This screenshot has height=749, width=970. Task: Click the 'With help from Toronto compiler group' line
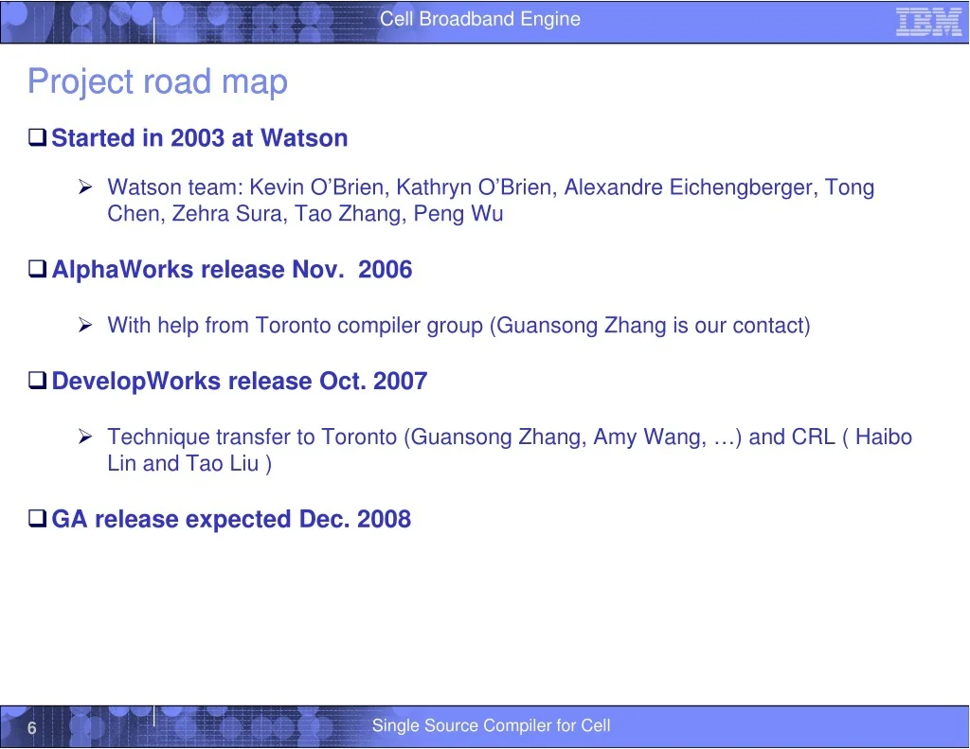click(458, 326)
